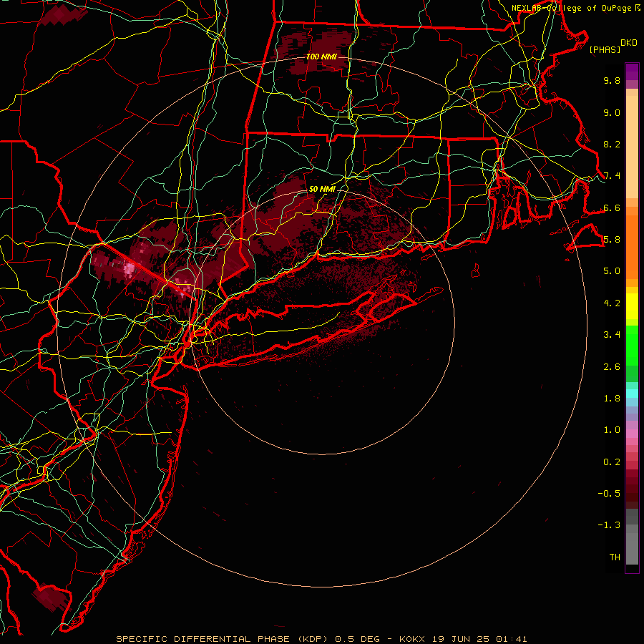Click the 2.6 legend value

(612, 367)
